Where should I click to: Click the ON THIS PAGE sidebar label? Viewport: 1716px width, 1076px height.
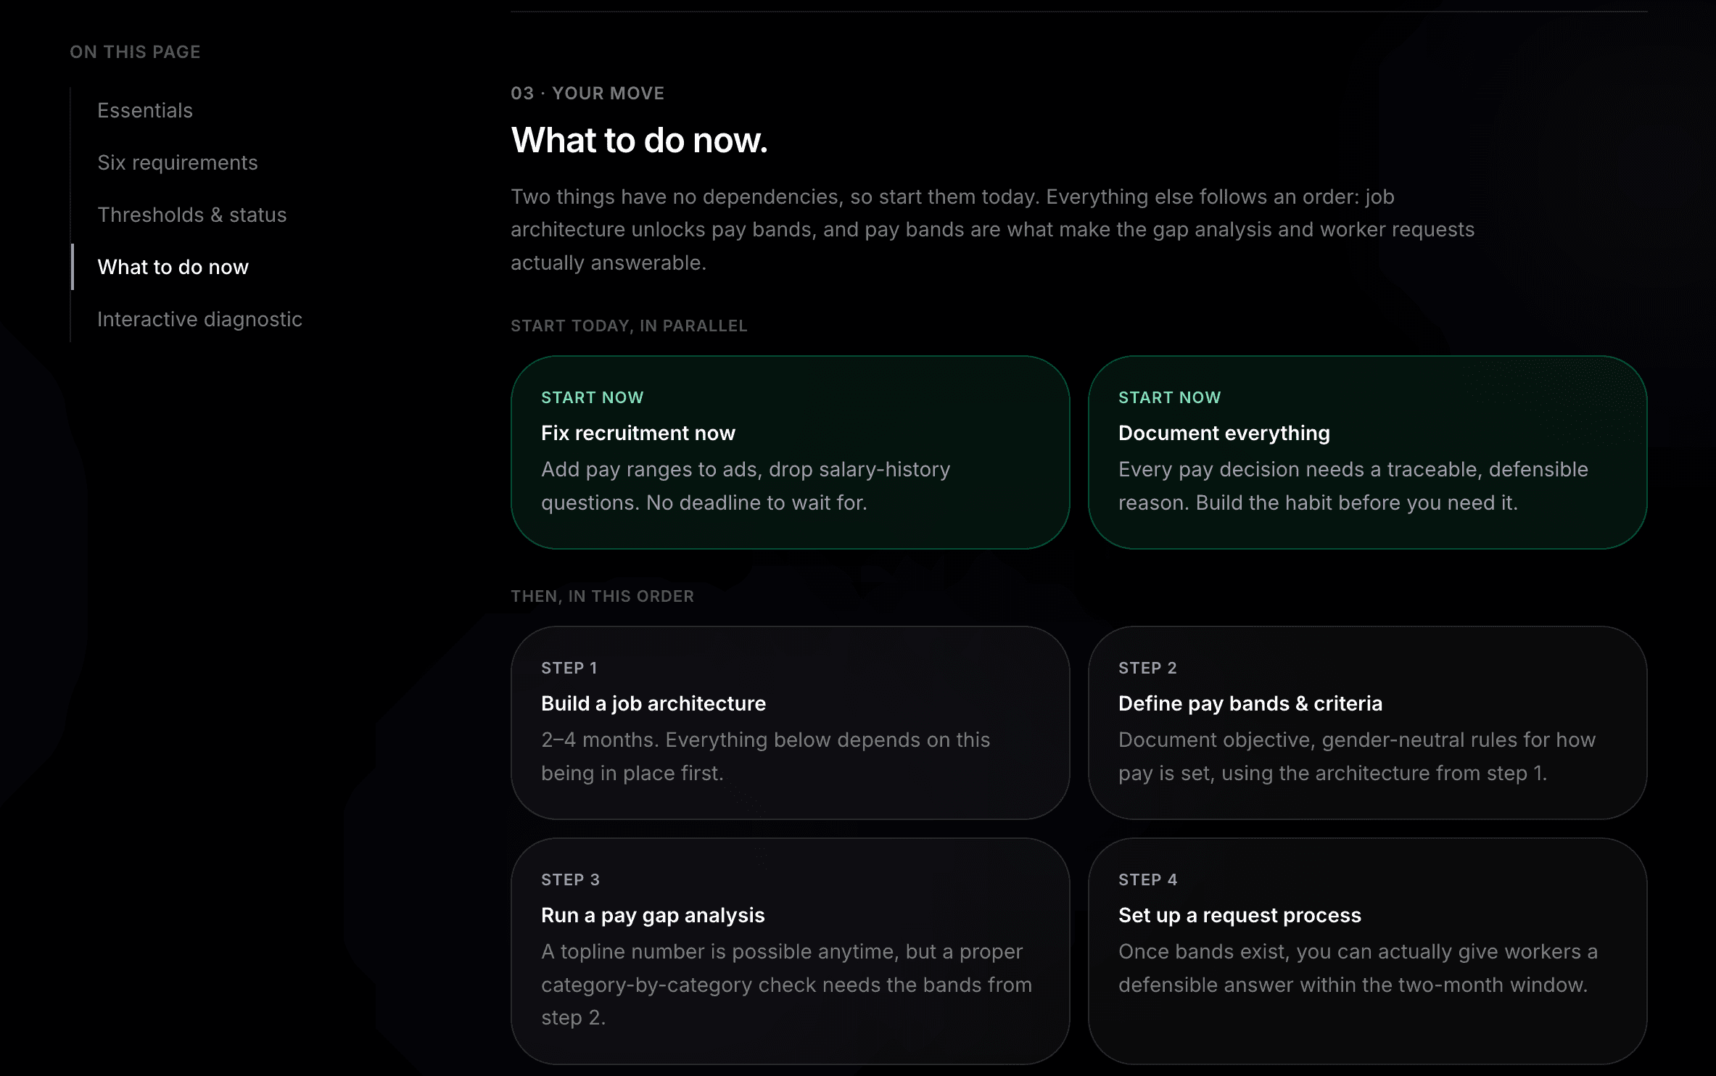(x=135, y=52)
